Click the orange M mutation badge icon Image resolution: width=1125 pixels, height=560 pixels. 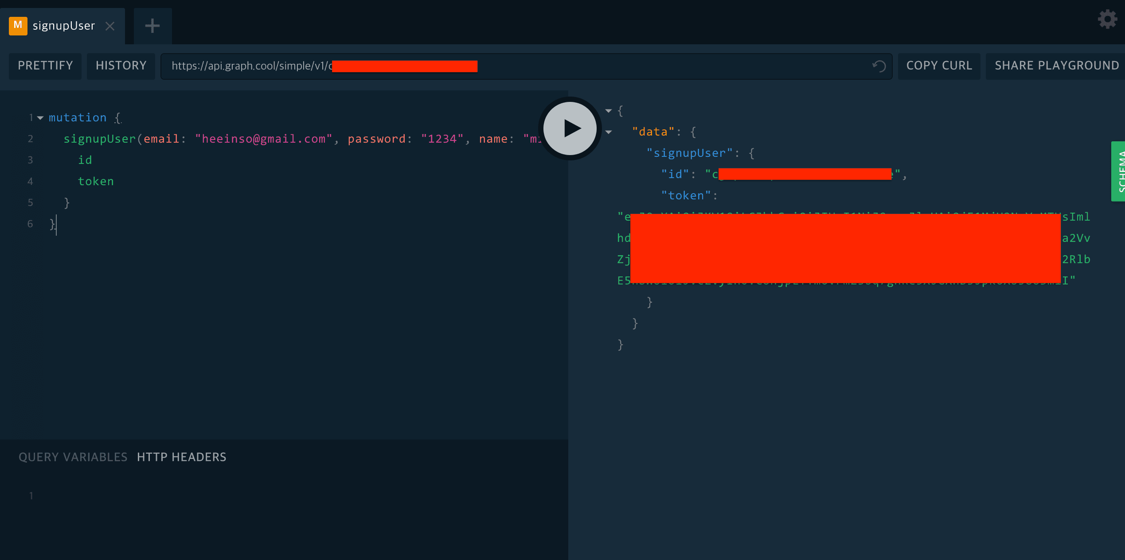point(18,26)
